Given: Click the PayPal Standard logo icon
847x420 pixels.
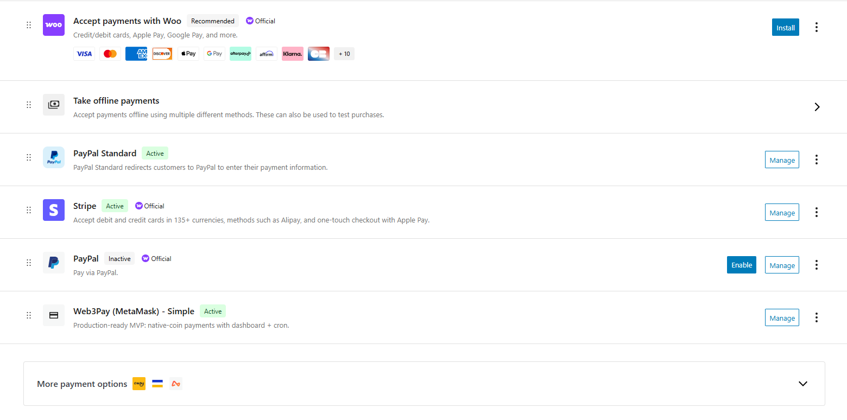Looking at the screenshot, I should pyautogui.click(x=54, y=157).
